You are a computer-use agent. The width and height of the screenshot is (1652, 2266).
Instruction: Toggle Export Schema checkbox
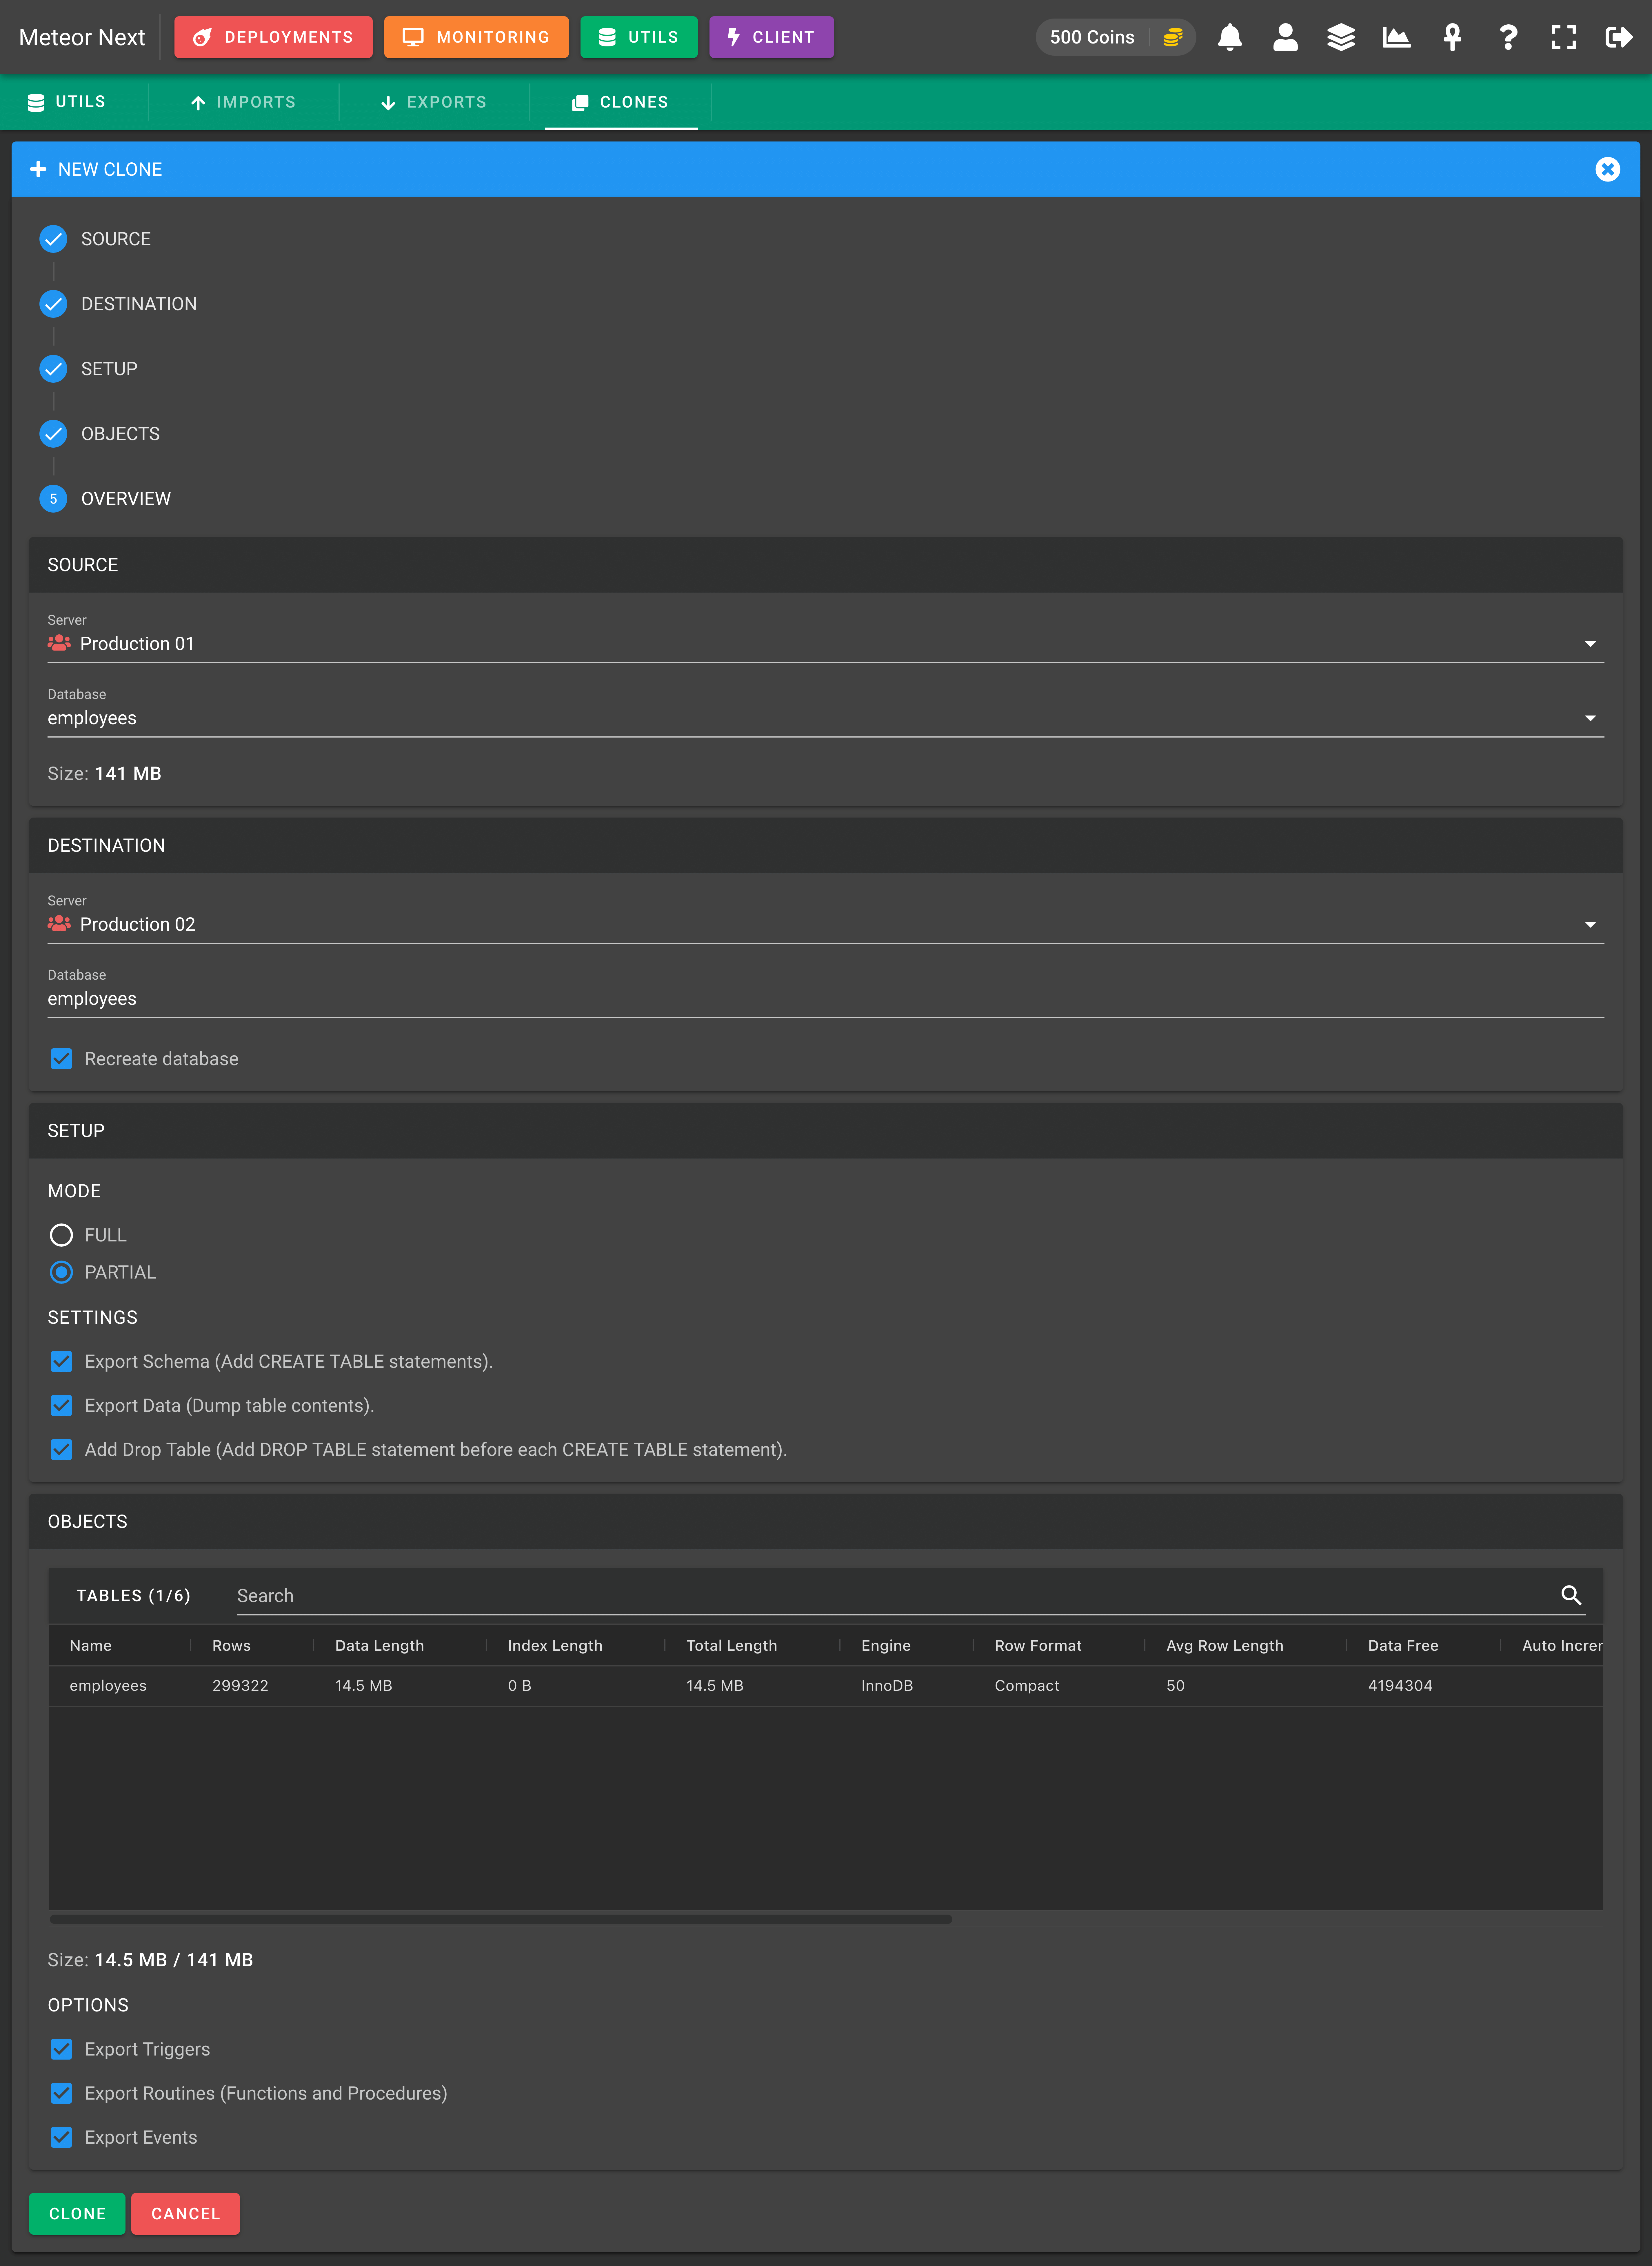tap(61, 1362)
